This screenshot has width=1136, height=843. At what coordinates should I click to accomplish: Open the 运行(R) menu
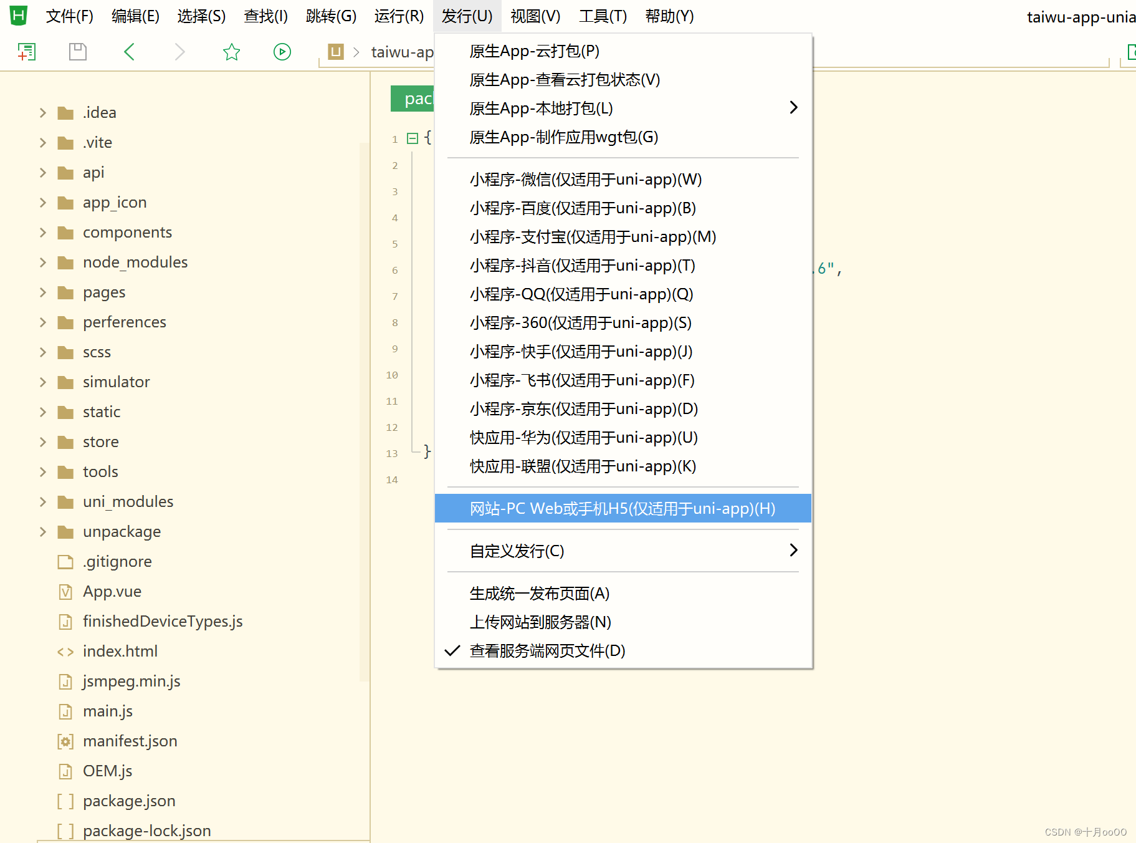click(399, 16)
